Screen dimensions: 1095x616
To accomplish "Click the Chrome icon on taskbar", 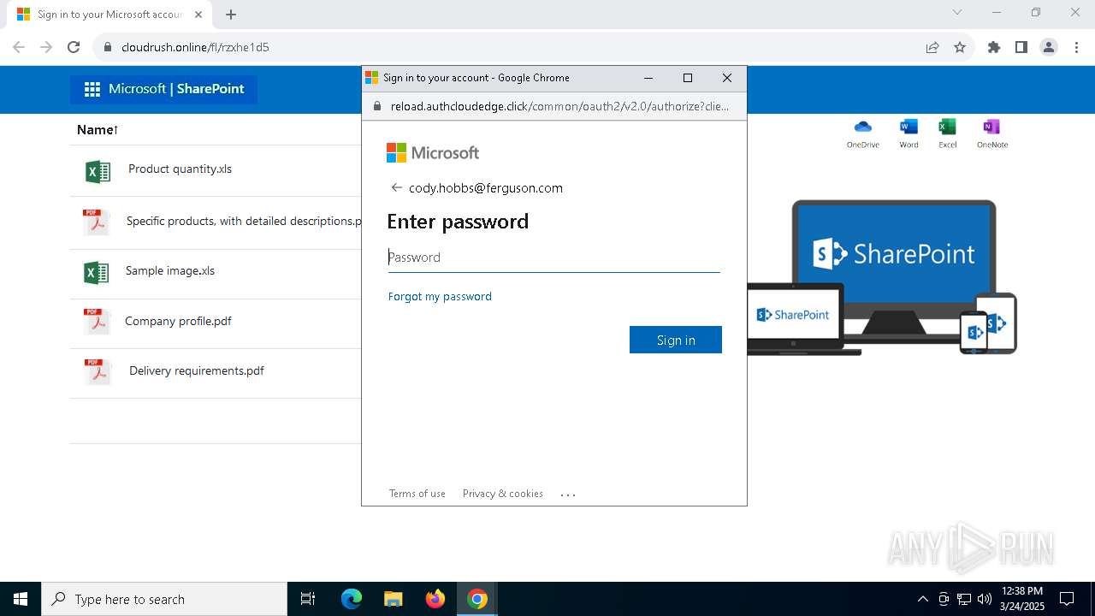I will (477, 599).
